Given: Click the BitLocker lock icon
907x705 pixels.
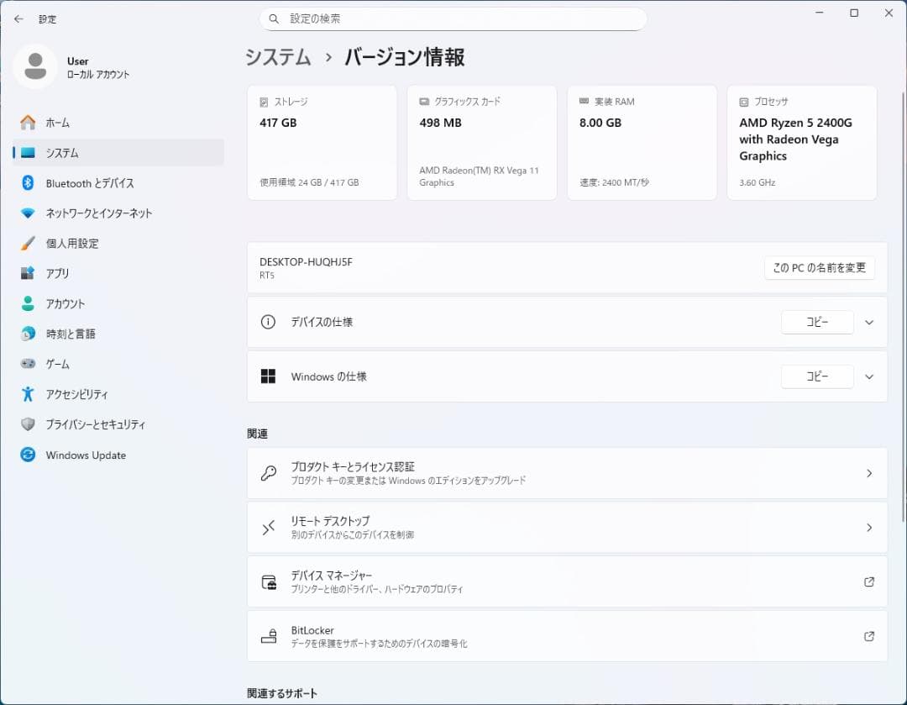Looking at the screenshot, I should [269, 636].
